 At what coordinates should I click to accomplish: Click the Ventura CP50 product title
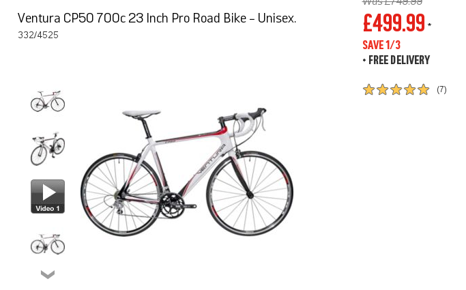157,18
